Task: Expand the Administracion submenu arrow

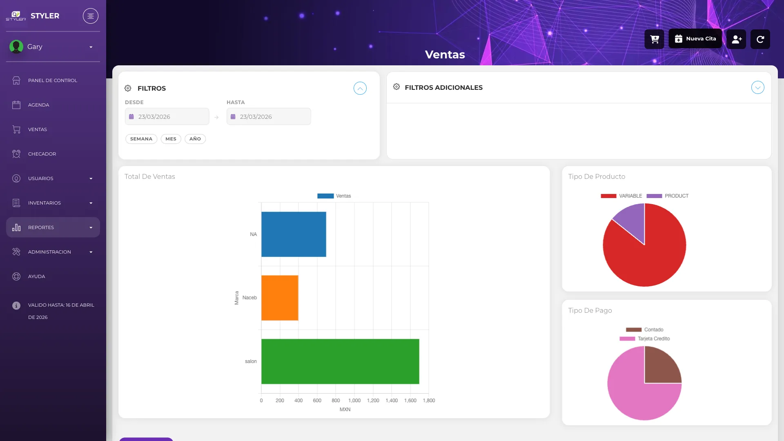Action: (x=91, y=252)
